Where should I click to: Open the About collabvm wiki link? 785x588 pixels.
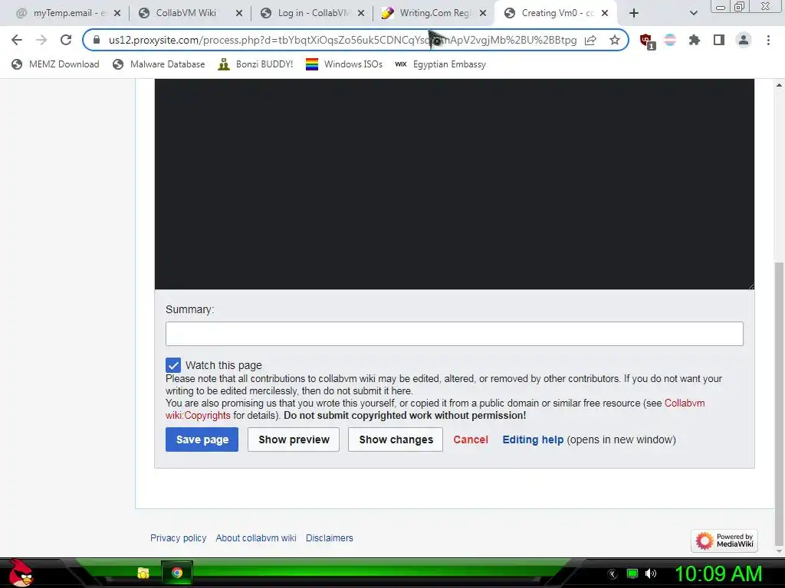[x=256, y=538]
